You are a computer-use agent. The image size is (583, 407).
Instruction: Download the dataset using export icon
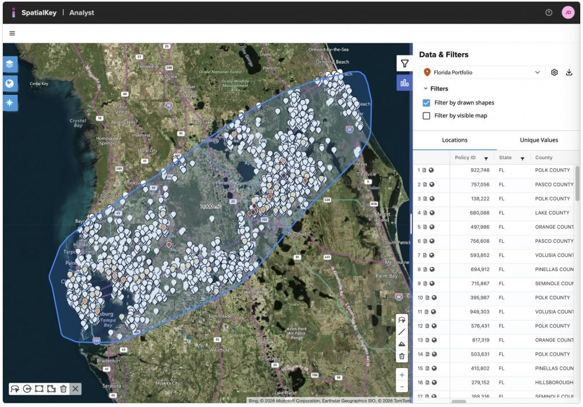point(569,72)
